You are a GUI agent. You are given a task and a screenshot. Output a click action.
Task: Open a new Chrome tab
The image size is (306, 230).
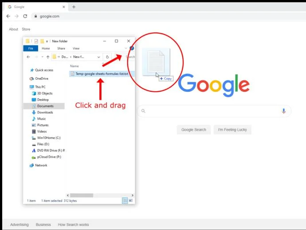coord(74,7)
